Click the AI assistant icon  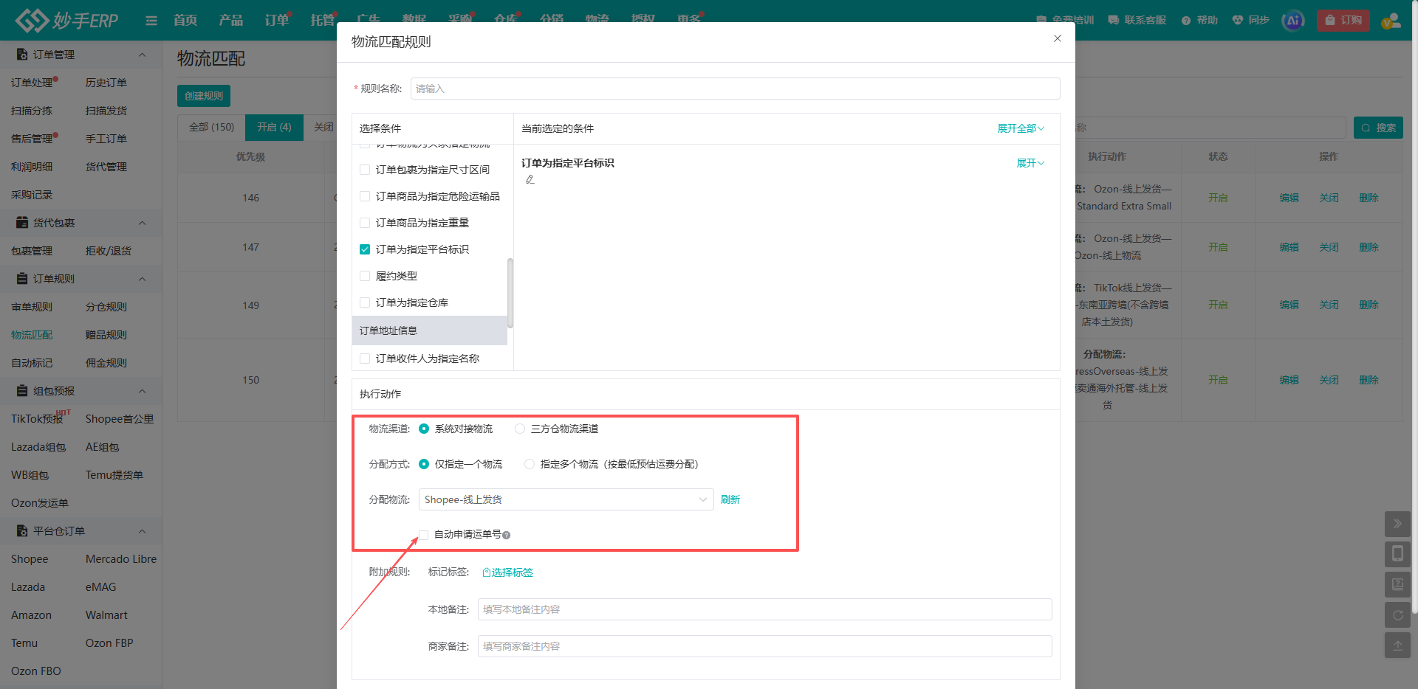(x=1293, y=21)
